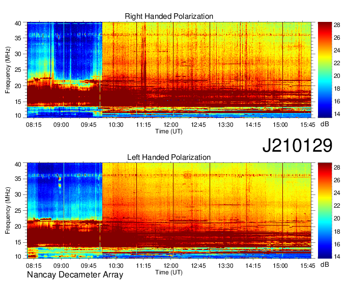
Task: Click the 08:15 tick of the Left Handed plot
Action: (x=34, y=266)
